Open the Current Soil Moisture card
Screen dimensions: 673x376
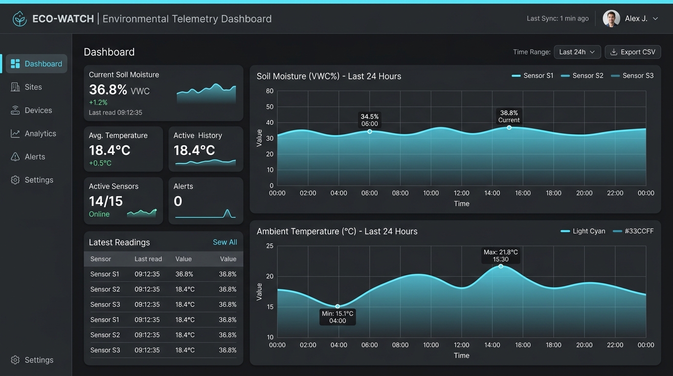(x=163, y=93)
